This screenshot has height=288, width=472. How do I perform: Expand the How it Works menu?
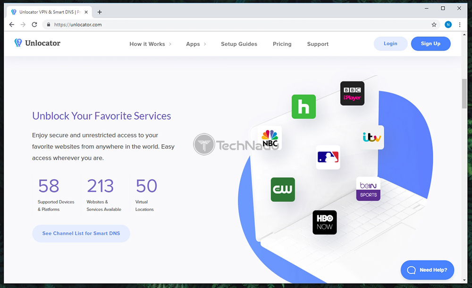(150, 44)
